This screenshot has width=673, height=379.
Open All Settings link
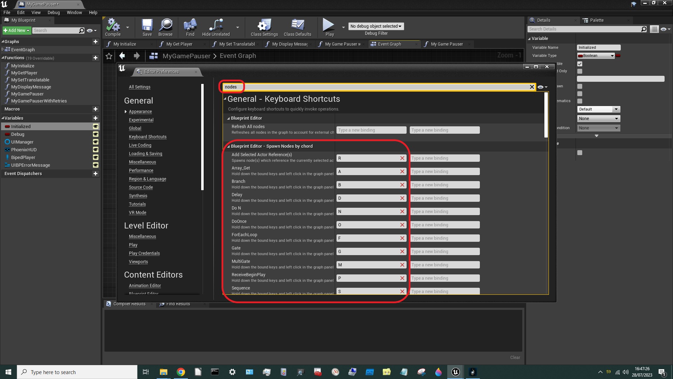click(x=140, y=87)
